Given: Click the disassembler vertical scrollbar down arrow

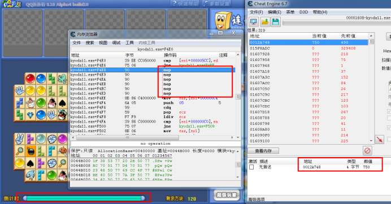Looking at the screenshot, I should 238,137.
